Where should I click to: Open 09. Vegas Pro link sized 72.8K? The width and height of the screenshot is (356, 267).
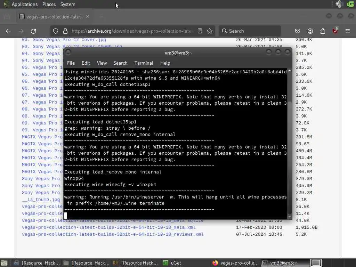click(x=42, y=123)
